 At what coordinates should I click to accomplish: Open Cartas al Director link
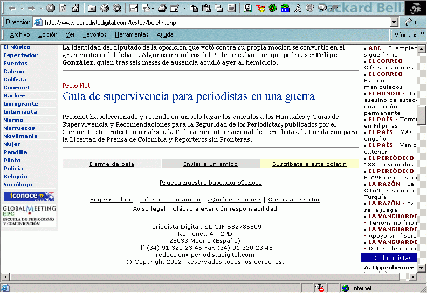tap(294, 200)
